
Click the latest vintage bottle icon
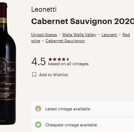pyautogui.click(x=38, y=109)
